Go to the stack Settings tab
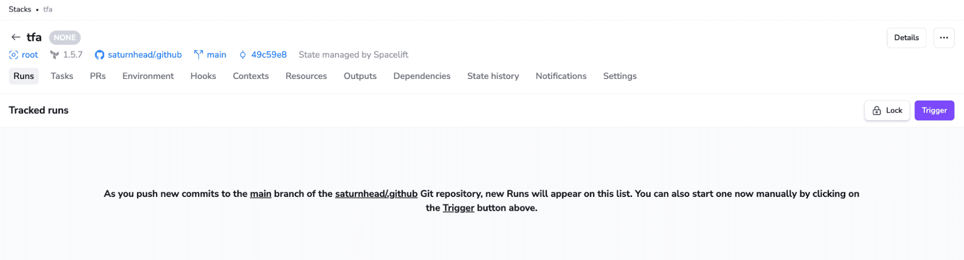The image size is (964, 260). tap(620, 76)
